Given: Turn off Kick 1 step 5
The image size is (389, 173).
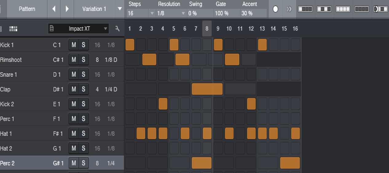Looking at the screenshot, I should pos(174,45).
